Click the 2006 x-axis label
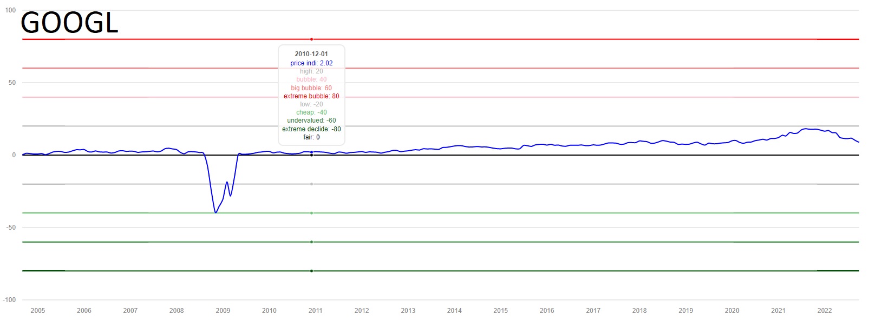The height and width of the screenshot is (328, 869). [84, 311]
